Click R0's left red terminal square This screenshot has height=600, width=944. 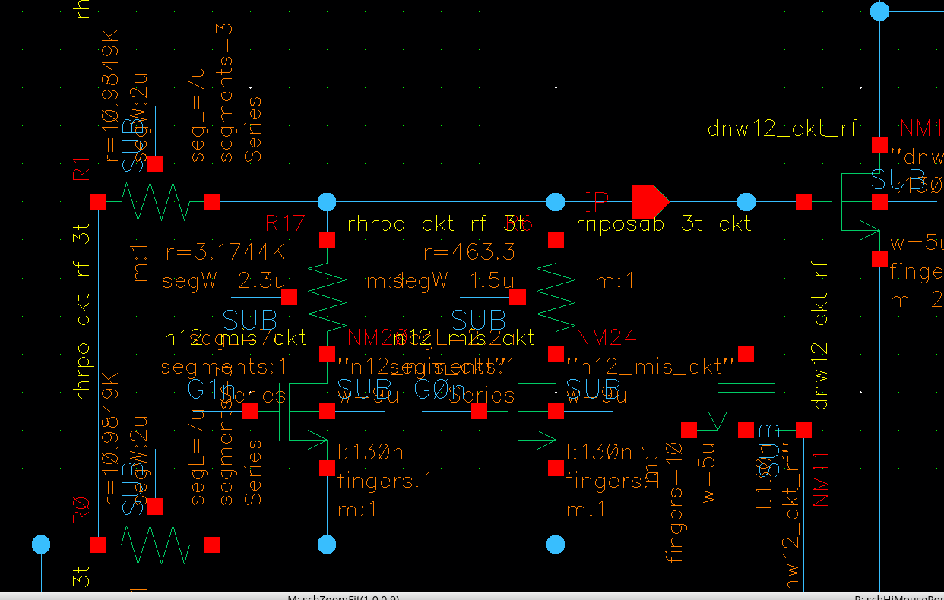click(x=98, y=545)
